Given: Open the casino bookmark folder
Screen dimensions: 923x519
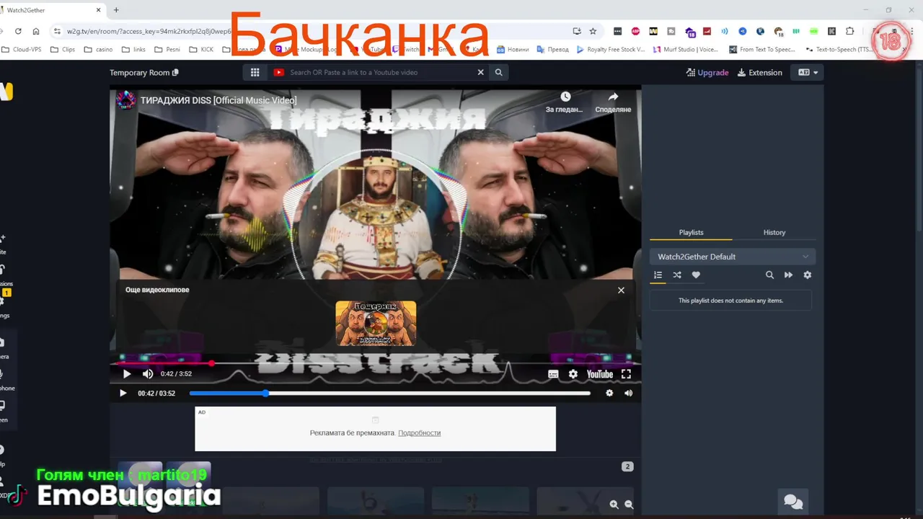Looking at the screenshot, I should tap(98, 50).
